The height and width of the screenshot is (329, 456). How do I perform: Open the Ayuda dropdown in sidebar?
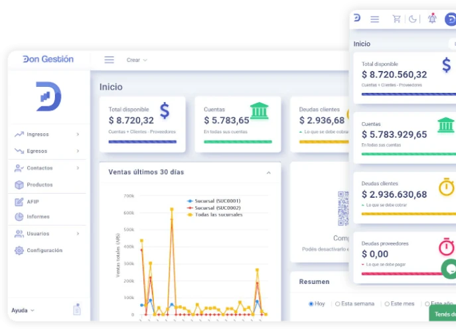(x=23, y=310)
